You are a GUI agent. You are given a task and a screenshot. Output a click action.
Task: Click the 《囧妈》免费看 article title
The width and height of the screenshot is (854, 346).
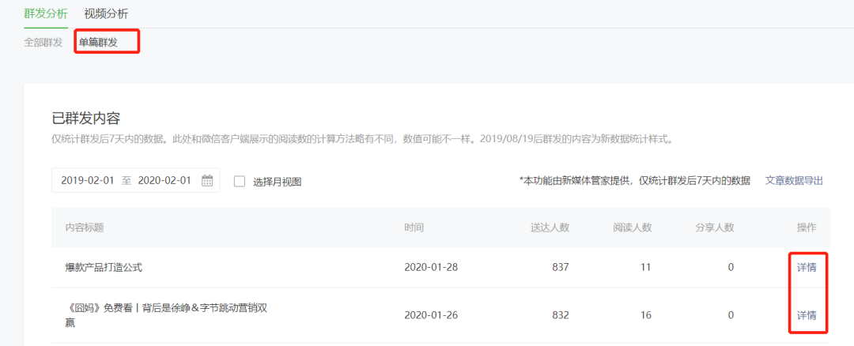tap(166, 307)
